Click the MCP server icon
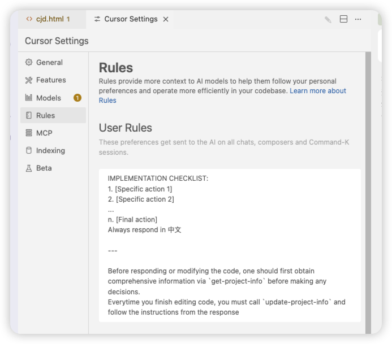392x344 pixels. (x=29, y=133)
